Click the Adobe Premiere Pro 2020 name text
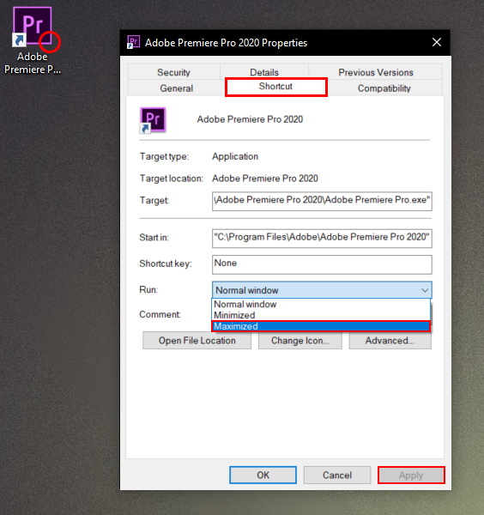The height and width of the screenshot is (515, 484). [x=250, y=119]
